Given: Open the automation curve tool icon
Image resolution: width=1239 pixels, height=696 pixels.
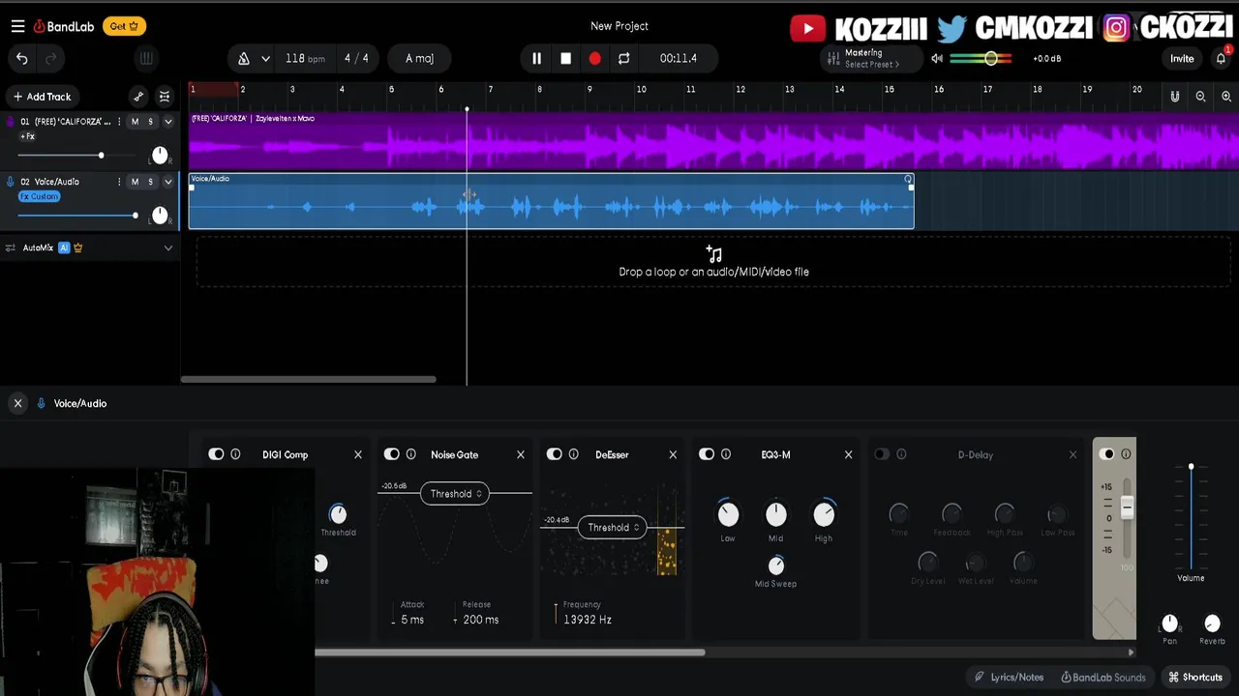Looking at the screenshot, I should 138,97.
